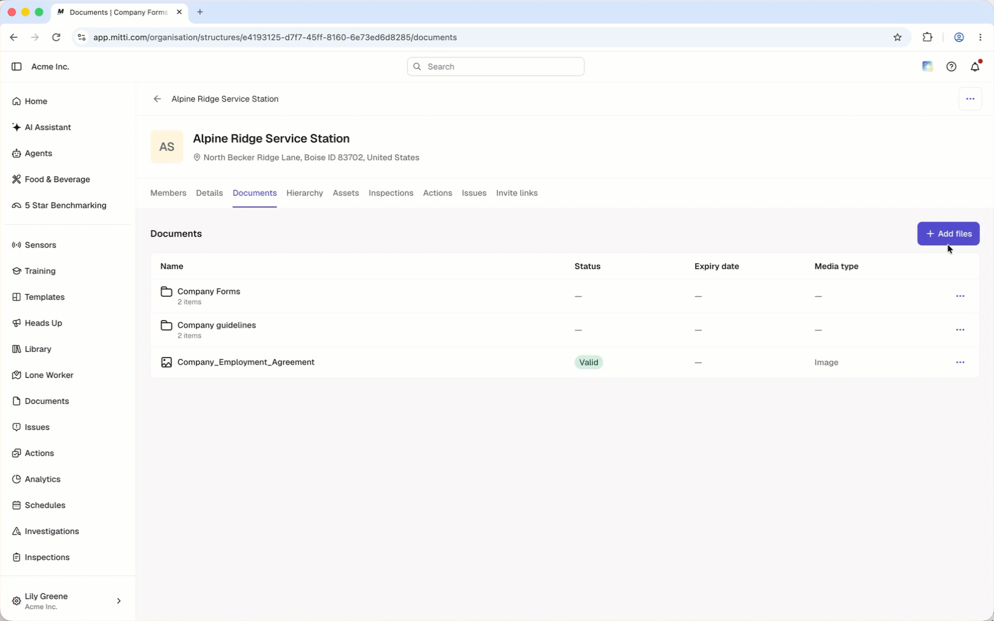Viewport: 994px width, 621px height.
Task: Click the colorful app icon beside help
Action: pos(927,67)
